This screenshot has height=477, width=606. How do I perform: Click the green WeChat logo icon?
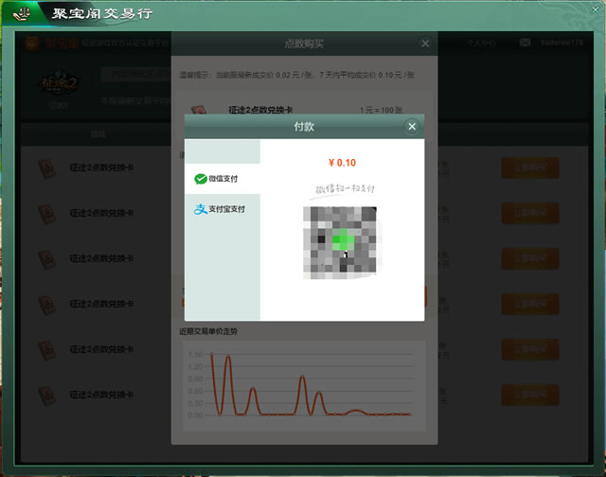pos(200,179)
